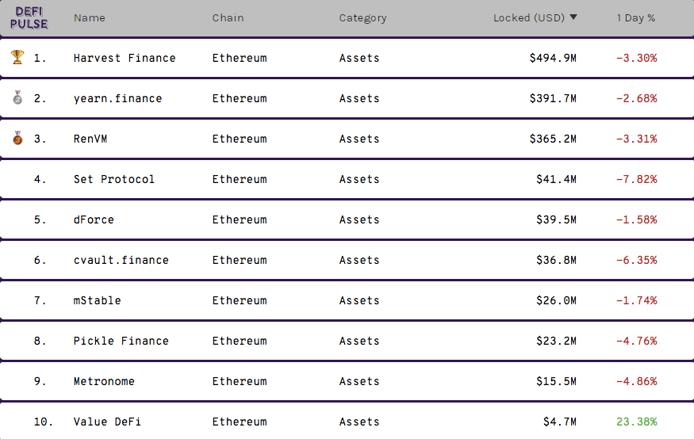Click the Metronome project name

tap(104, 381)
